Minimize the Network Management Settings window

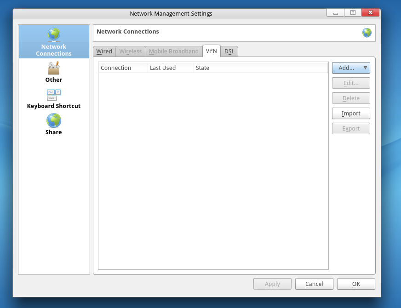[336, 12]
